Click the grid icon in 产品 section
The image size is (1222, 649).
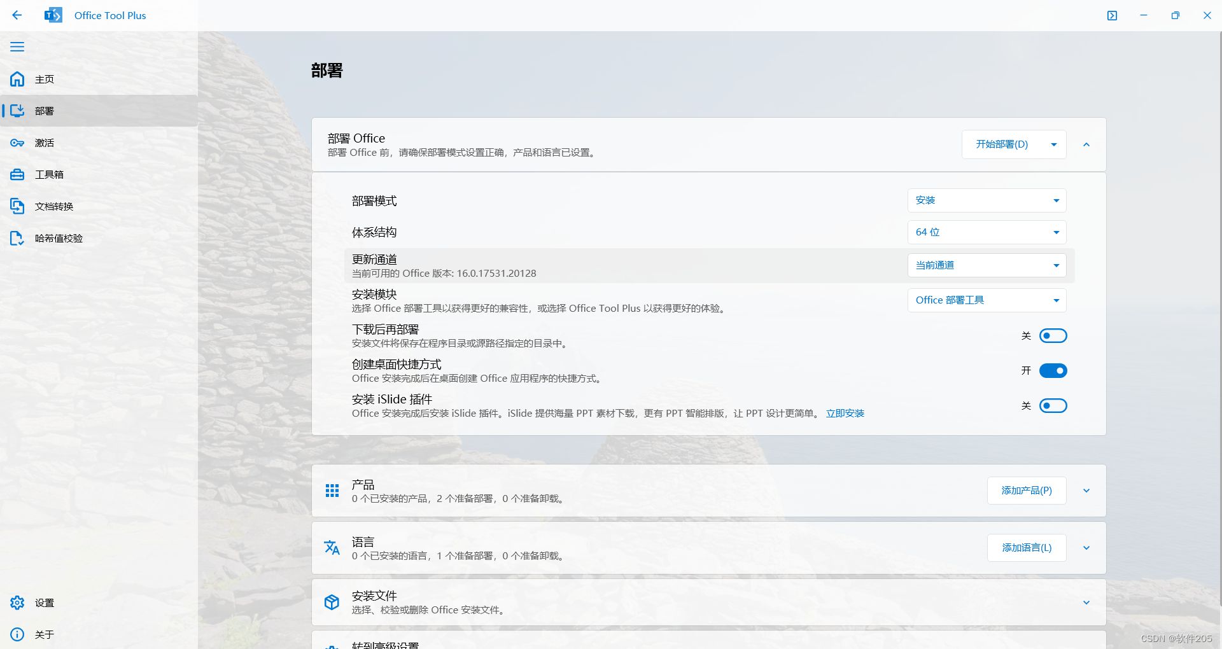point(332,491)
